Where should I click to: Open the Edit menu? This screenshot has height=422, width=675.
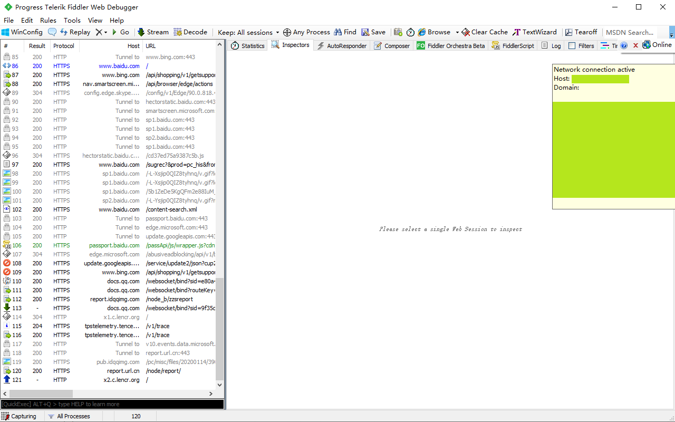point(27,20)
